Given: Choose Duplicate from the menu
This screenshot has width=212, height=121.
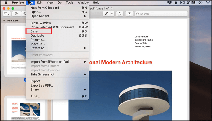Looking at the screenshot, I should point(57,35).
